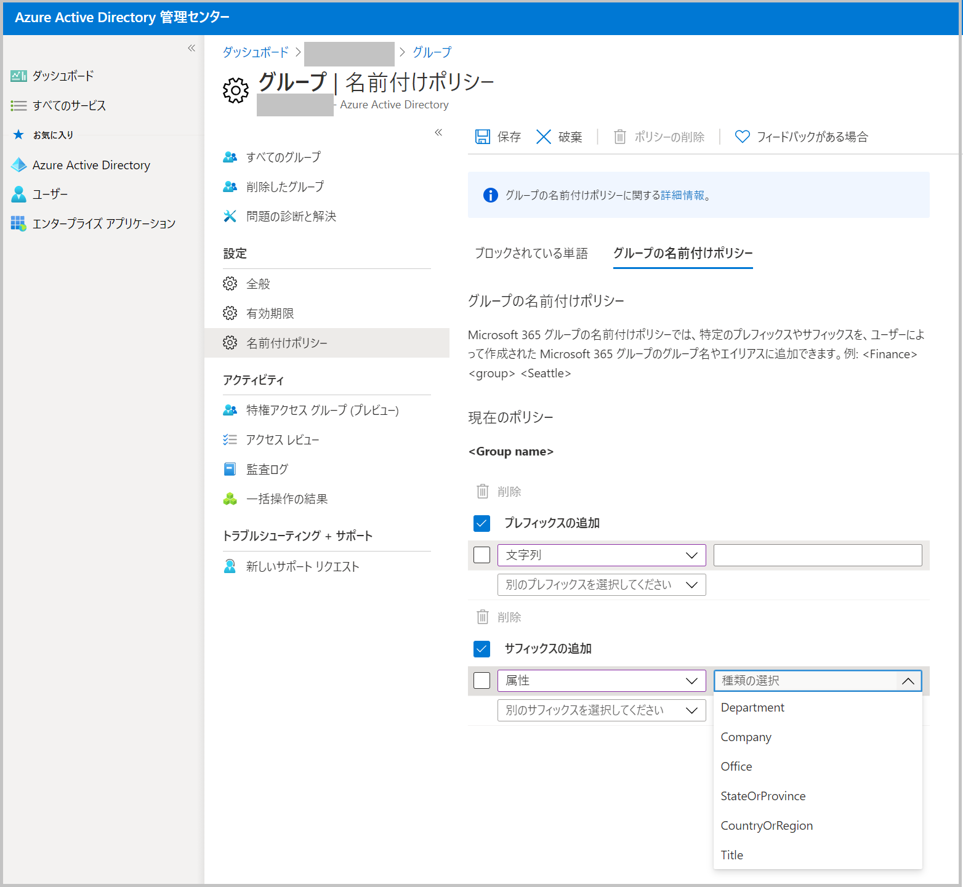Go to グループ via breadcrumb
The image size is (963, 887).
pyautogui.click(x=432, y=52)
